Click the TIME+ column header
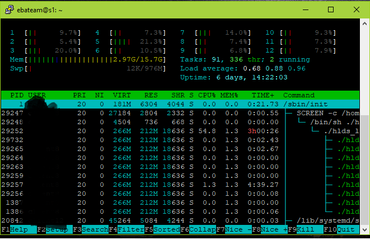370x240 pixels. (263, 95)
